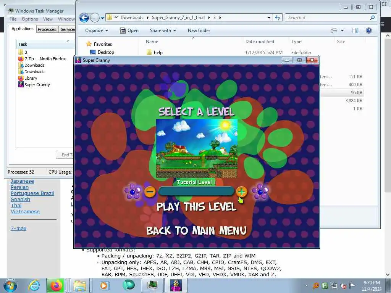Click purple flower left of minus button

[x=133, y=192]
